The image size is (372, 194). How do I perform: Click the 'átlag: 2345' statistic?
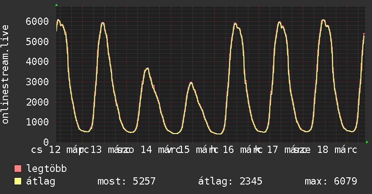(230, 182)
